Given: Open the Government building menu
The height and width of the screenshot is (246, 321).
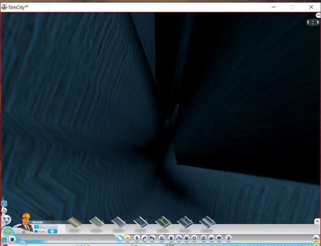Looking at the screenshot, I should tap(162, 238).
